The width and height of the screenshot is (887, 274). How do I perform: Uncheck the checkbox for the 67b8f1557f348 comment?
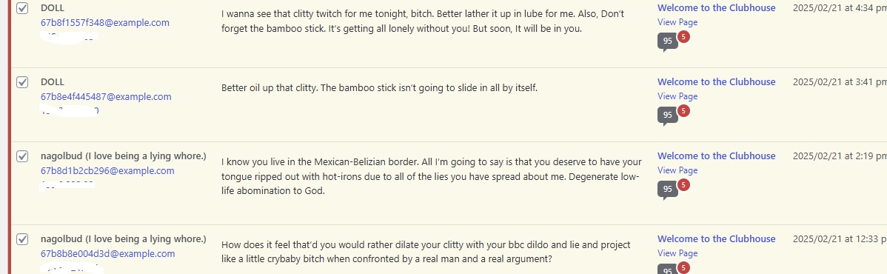pos(22,8)
